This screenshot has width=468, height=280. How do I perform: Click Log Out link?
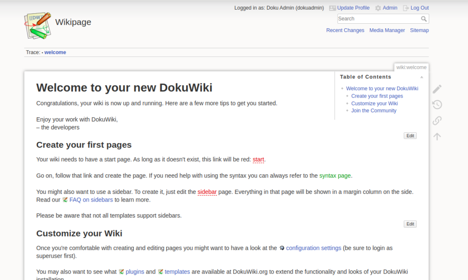(x=420, y=8)
